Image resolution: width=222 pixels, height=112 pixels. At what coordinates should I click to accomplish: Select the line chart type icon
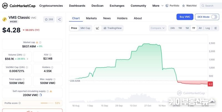[x=97, y=28]
